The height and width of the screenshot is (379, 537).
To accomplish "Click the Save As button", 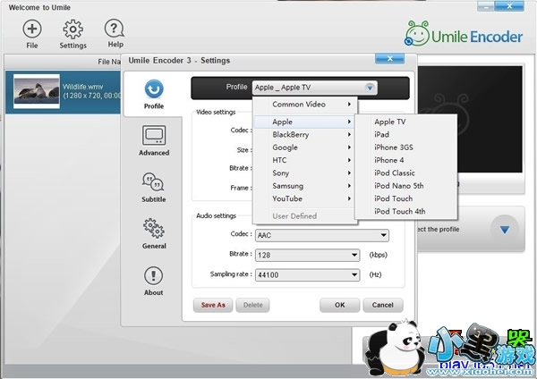I will click(x=213, y=305).
